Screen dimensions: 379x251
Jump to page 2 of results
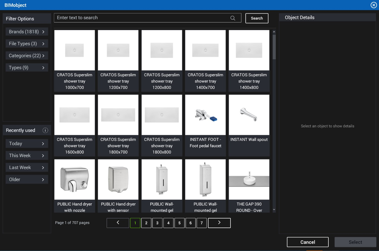[x=146, y=223]
